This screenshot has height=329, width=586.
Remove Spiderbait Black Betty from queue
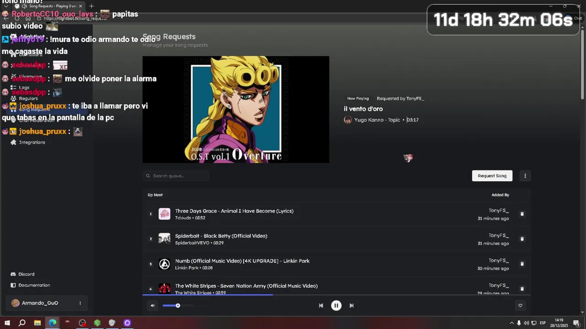coord(522,239)
